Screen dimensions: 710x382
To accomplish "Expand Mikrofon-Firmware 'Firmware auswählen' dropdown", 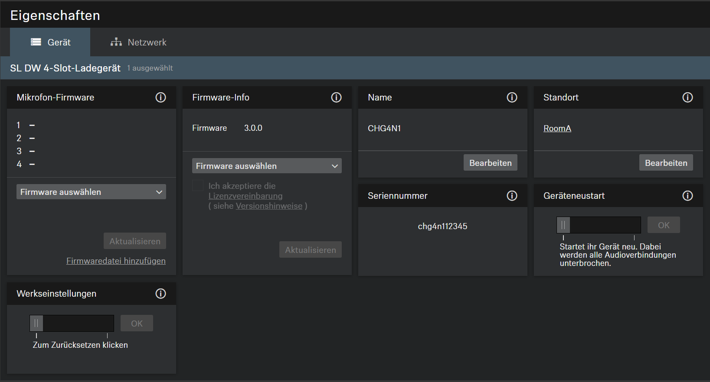I will tap(91, 192).
